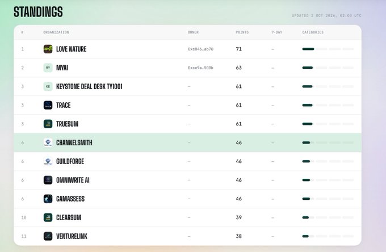Click MYAI's 63 points value
This screenshot has height=252, width=386.
[239, 68]
